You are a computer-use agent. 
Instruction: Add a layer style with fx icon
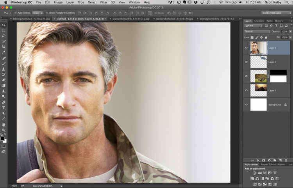click(258, 160)
